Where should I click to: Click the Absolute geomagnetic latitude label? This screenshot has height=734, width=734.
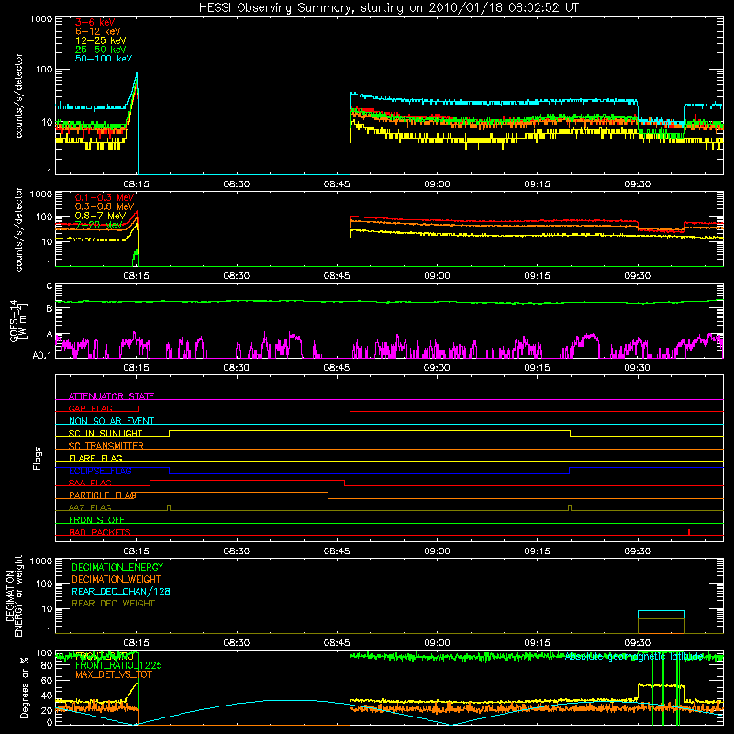pyautogui.click(x=634, y=657)
